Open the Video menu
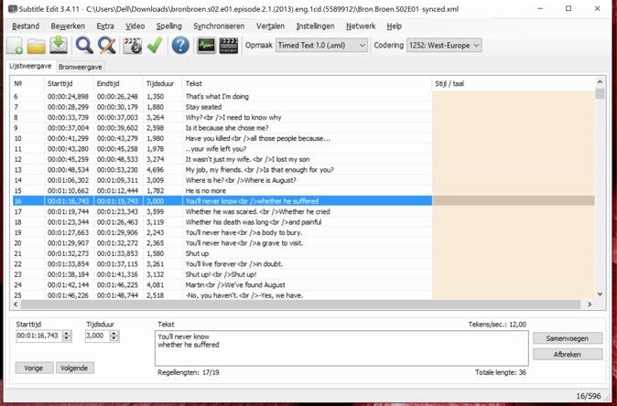Viewport: 617px width, 406px height. click(x=135, y=27)
